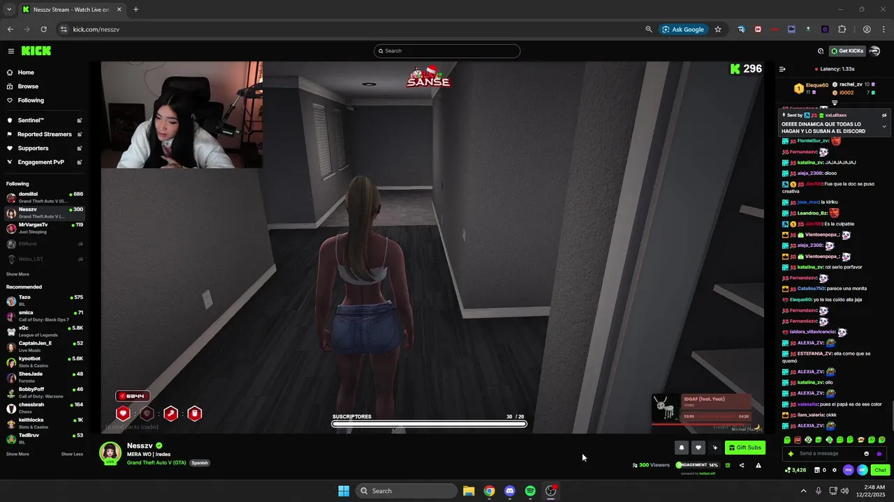The image size is (894, 502).
Task: Click the Ask Google lens button
Action: (683, 29)
